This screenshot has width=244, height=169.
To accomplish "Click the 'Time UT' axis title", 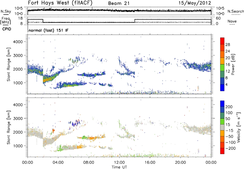I will pos(119,167).
